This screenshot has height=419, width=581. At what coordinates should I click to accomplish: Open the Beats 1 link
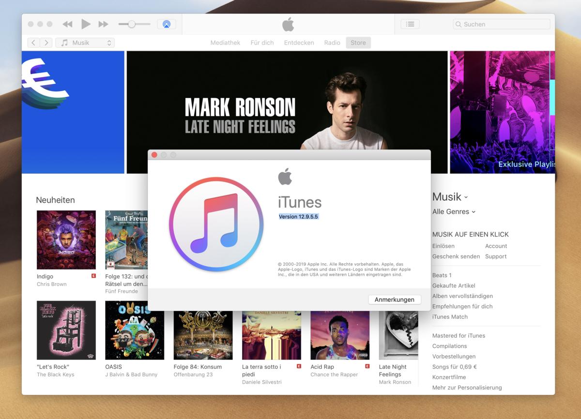(442, 275)
